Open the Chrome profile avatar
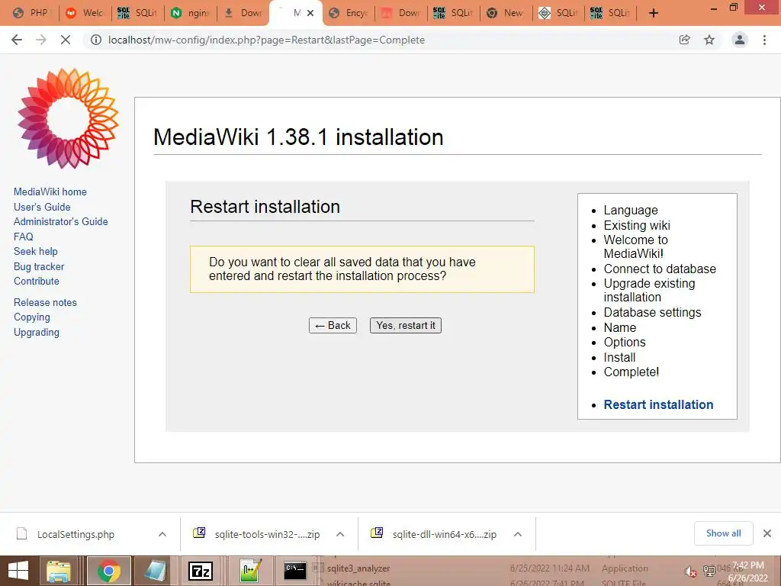This screenshot has height=586, width=781. [740, 40]
